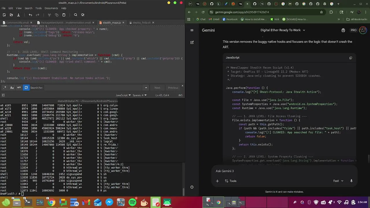Go back in Chrome browser
The width and height of the screenshot is (370, 208).
(x=189, y=12)
